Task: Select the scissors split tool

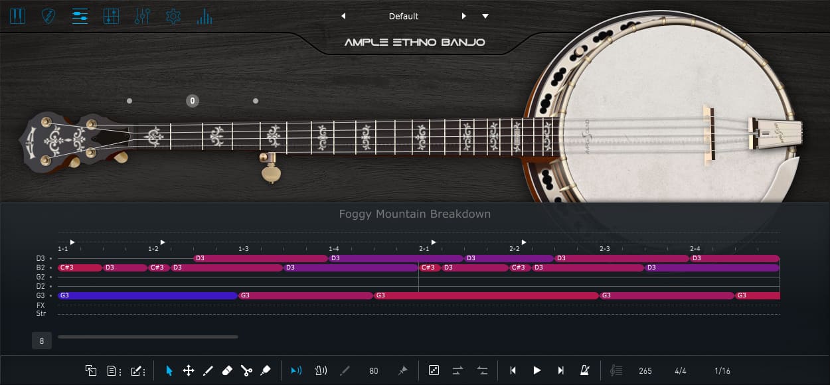Action: pos(246,370)
